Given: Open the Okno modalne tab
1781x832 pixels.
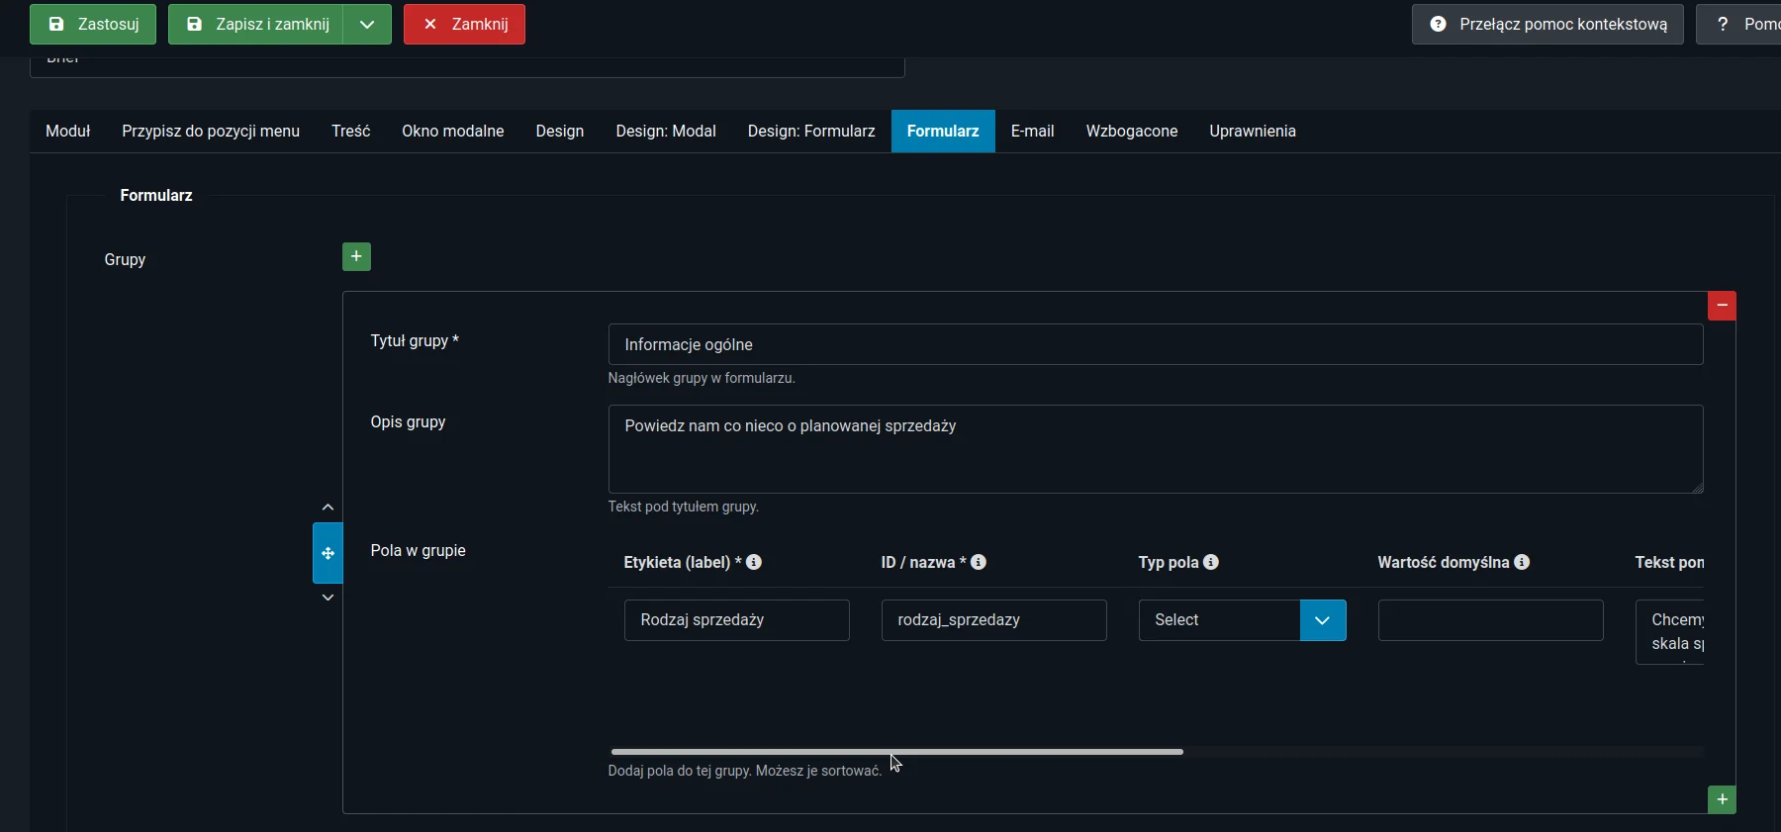Looking at the screenshot, I should coord(453,132).
